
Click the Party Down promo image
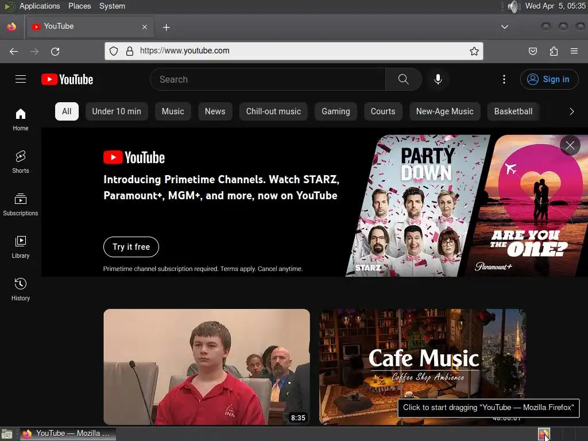tap(417, 206)
